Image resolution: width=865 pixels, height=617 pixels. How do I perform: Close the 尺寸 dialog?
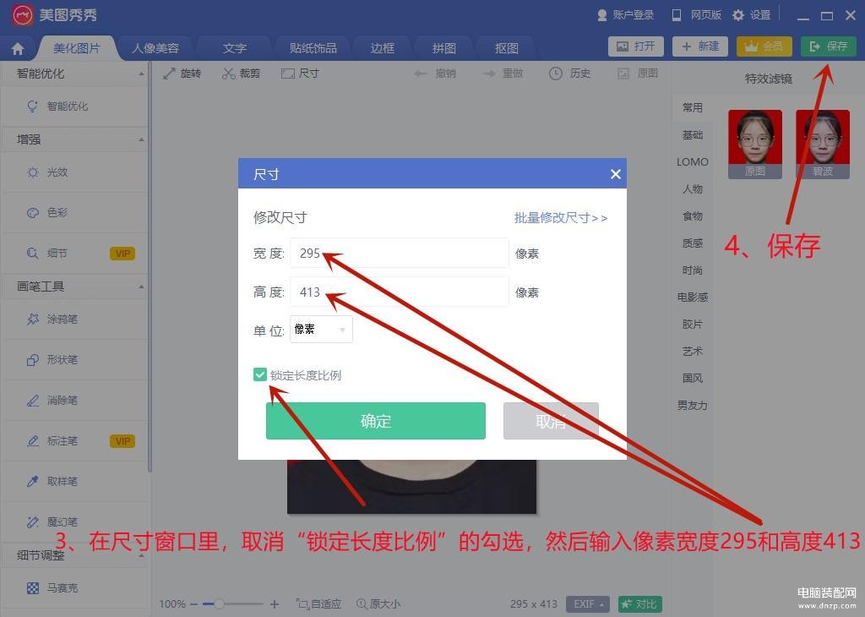point(616,174)
